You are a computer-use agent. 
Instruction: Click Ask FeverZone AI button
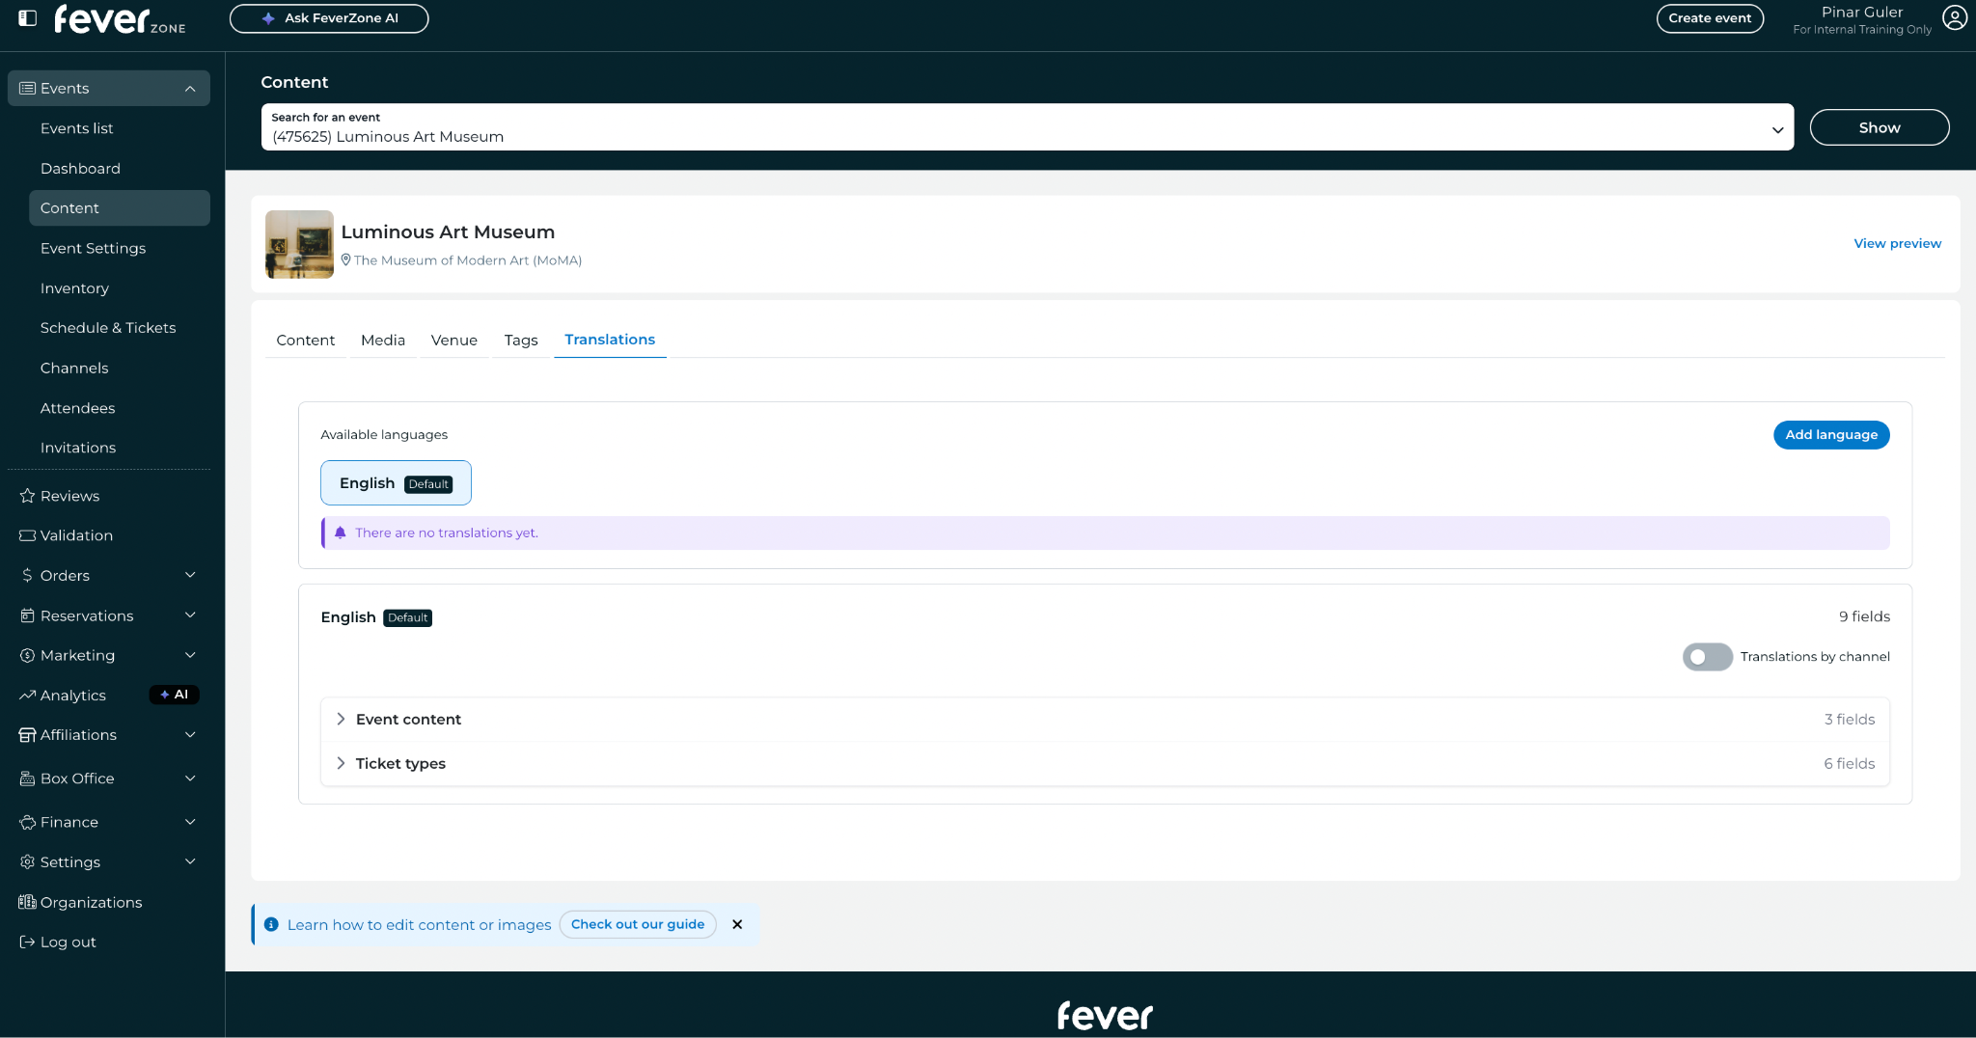(329, 18)
